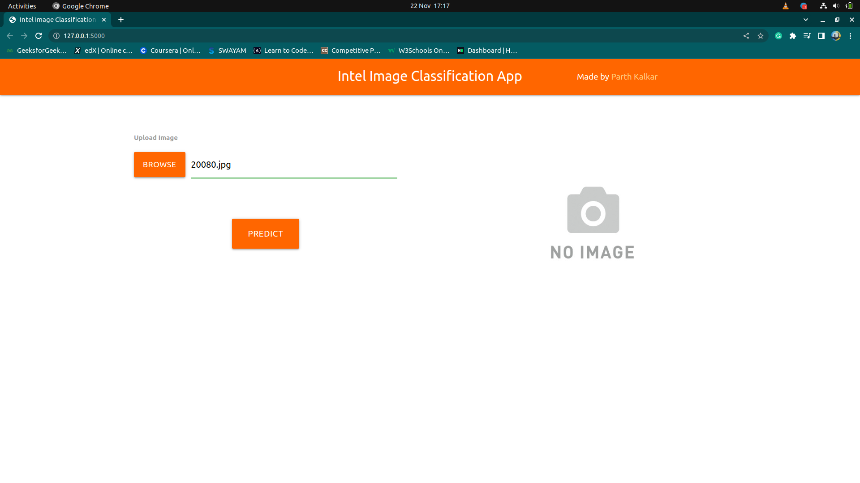Open the Chrome profile avatar
860x483 pixels.
click(836, 36)
